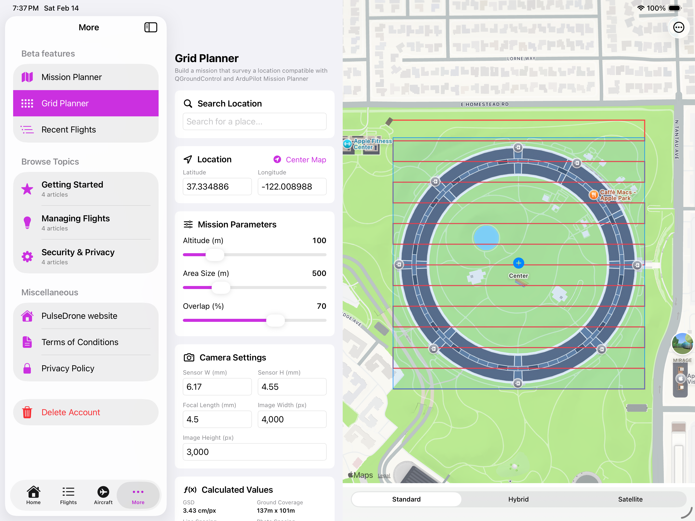
Task: Click the Latitude input field
Action: pos(217,187)
